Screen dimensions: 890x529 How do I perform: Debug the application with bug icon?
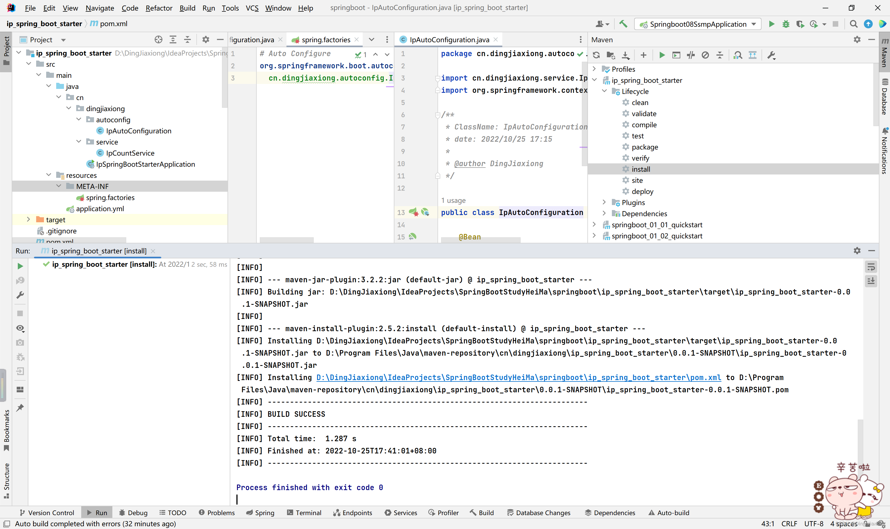(x=786, y=24)
